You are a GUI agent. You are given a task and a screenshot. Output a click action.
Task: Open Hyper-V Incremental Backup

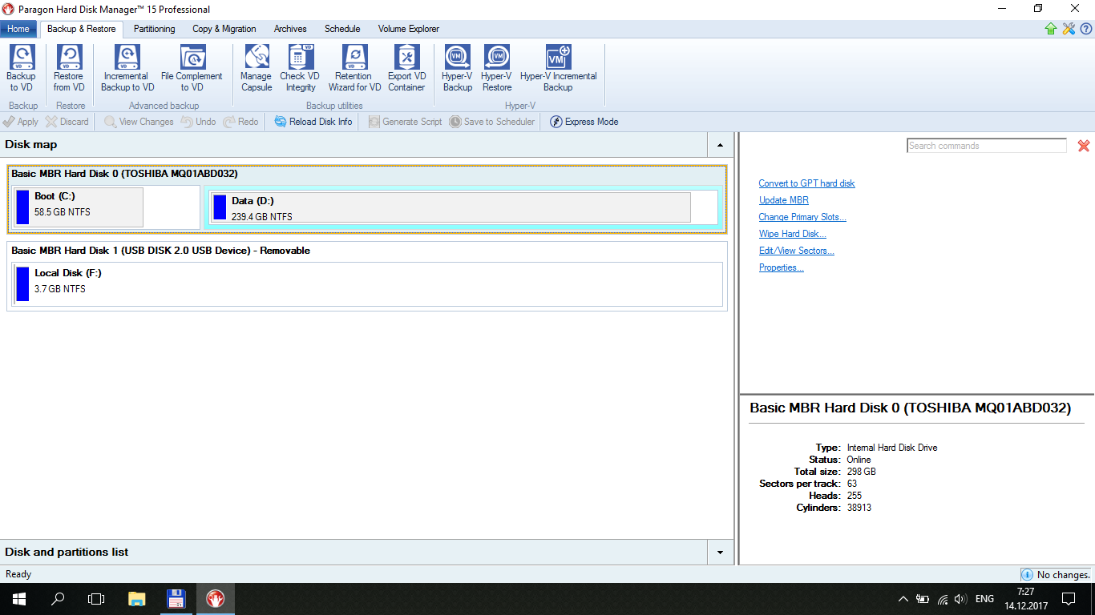click(559, 69)
